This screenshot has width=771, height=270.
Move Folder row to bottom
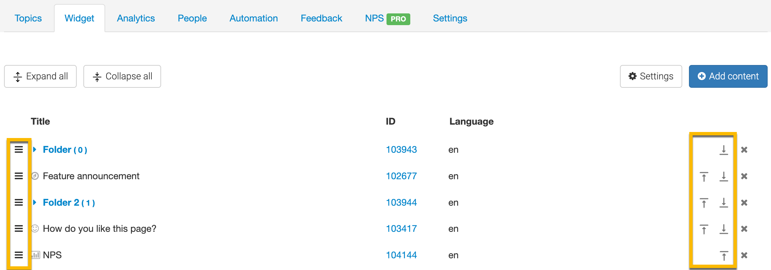pyautogui.click(x=723, y=150)
